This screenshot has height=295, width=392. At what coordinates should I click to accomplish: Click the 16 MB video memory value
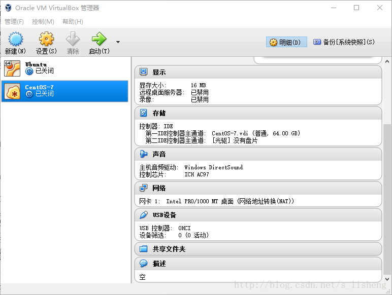coord(198,85)
